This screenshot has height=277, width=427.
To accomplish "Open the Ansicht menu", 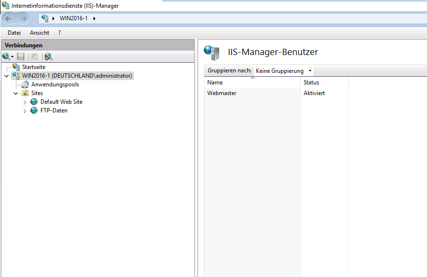I will pos(40,33).
